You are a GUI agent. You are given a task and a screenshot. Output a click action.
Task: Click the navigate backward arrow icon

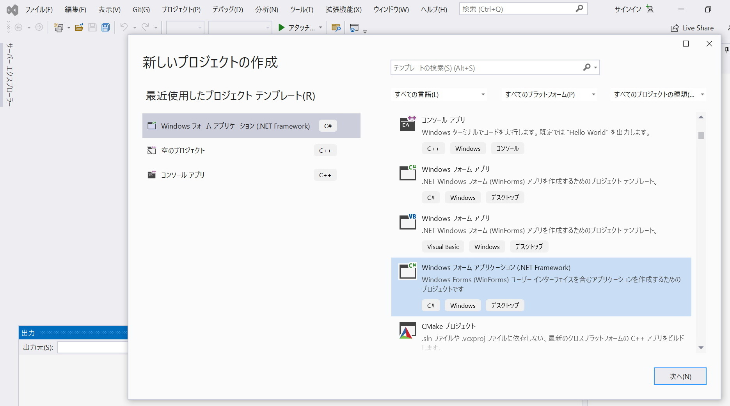coord(18,27)
